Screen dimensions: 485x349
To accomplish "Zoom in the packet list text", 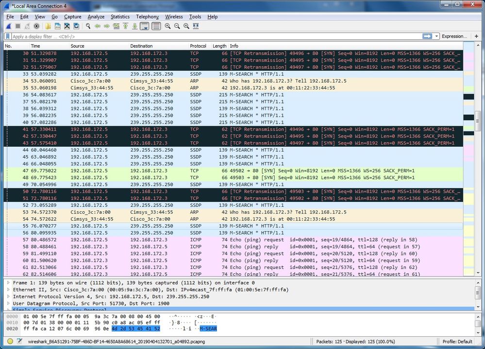I will click(x=167, y=26).
